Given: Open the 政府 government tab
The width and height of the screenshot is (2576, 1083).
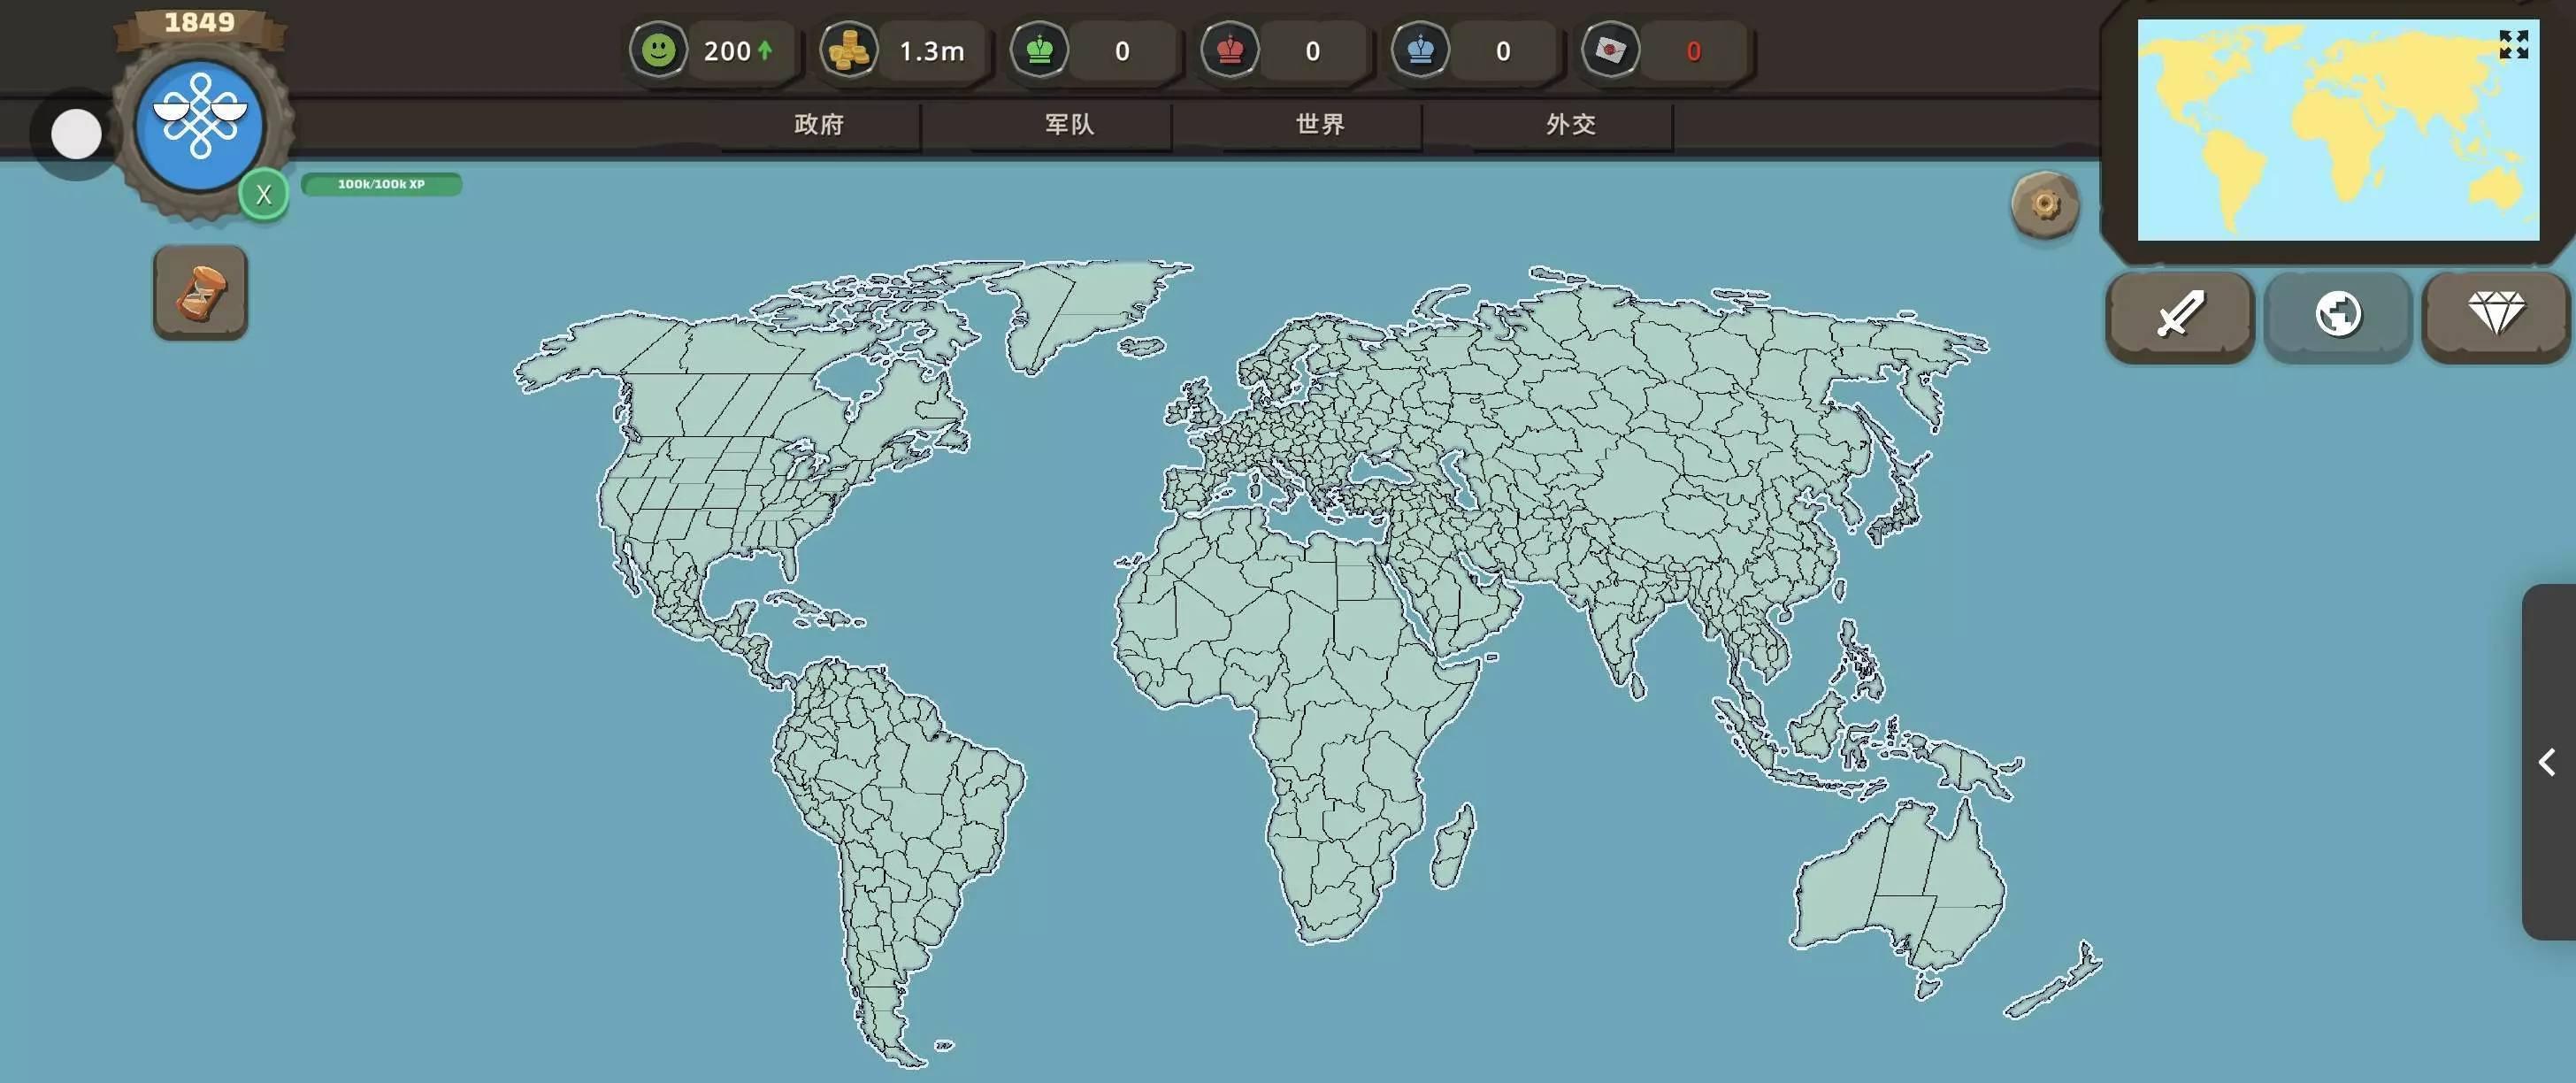Looking at the screenshot, I should pyautogui.click(x=819, y=124).
